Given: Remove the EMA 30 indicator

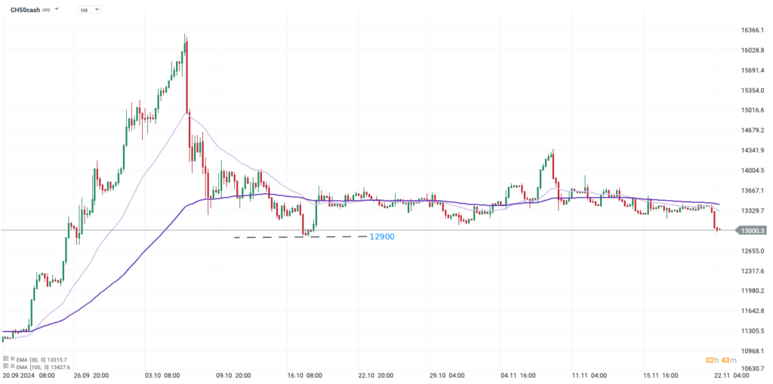Looking at the screenshot, I should [x=11, y=359].
